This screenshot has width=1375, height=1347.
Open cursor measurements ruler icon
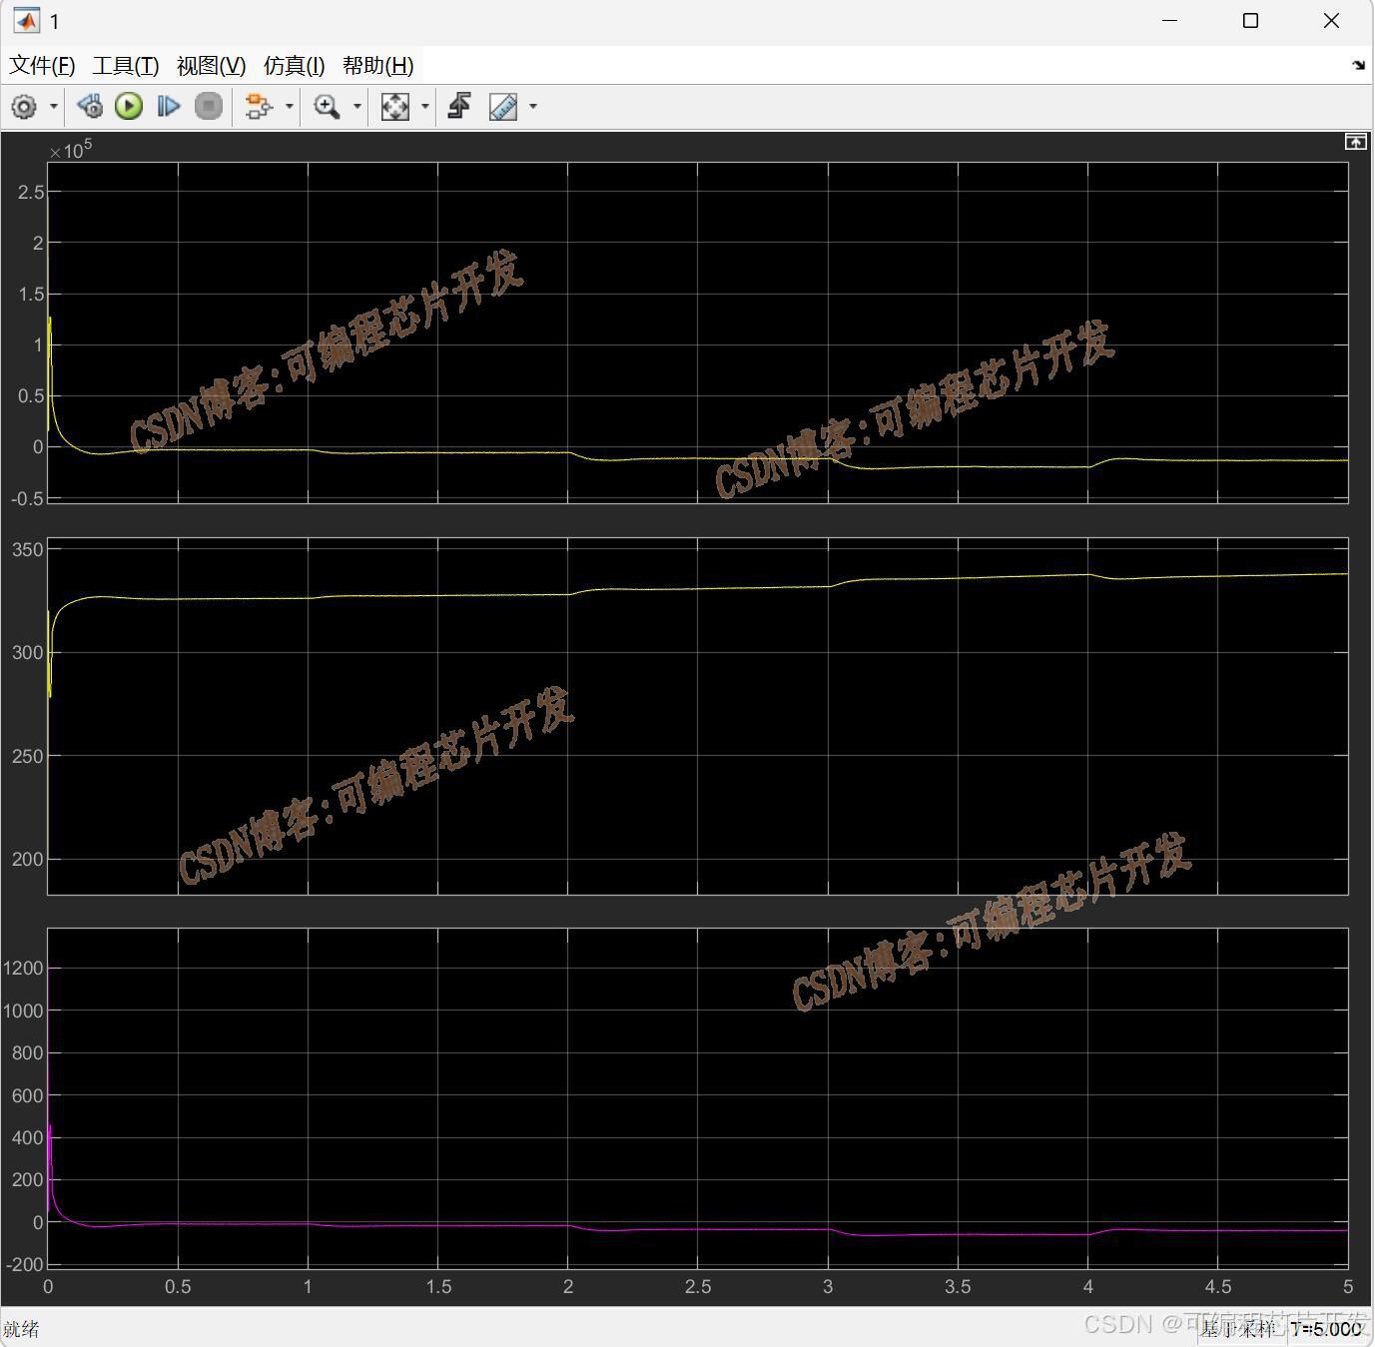click(503, 107)
